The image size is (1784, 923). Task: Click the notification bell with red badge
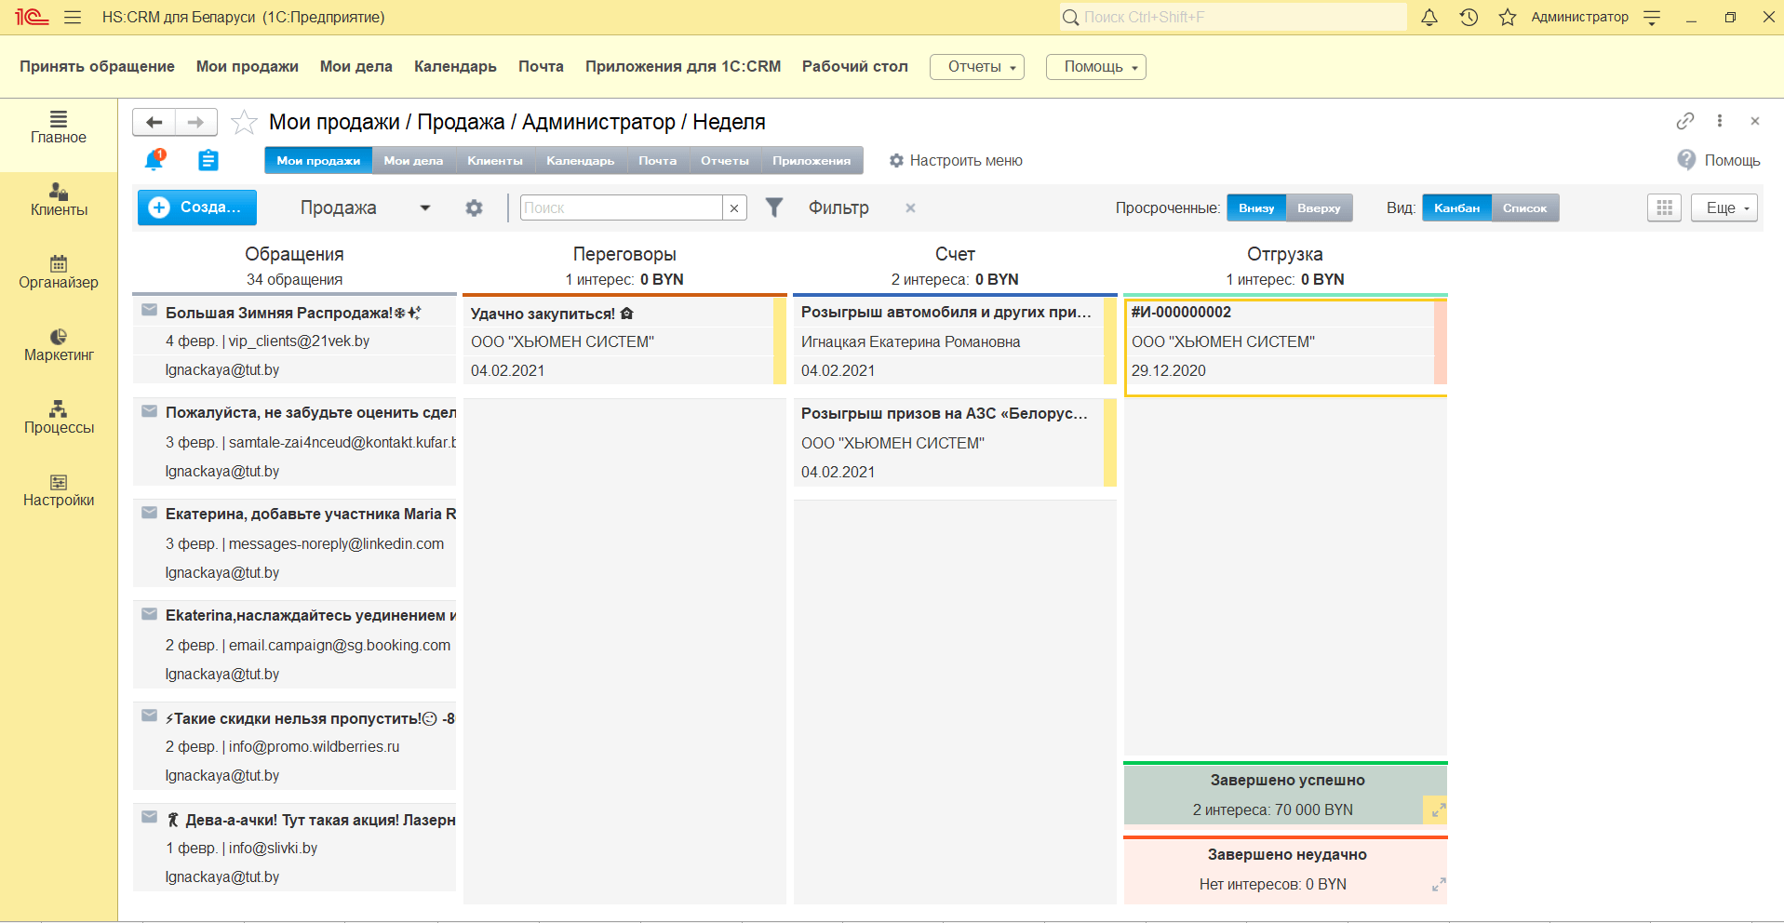coord(154,160)
